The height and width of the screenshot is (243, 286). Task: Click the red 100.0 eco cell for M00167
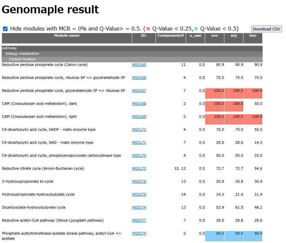click(215, 93)
